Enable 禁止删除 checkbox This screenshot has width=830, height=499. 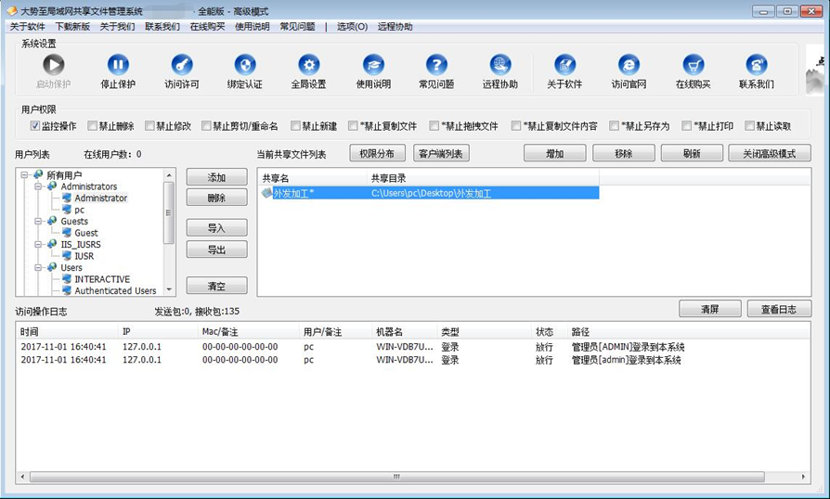[93, 126]
